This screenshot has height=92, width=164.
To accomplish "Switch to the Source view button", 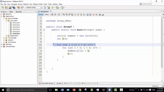I will click(x=41, y=15).
